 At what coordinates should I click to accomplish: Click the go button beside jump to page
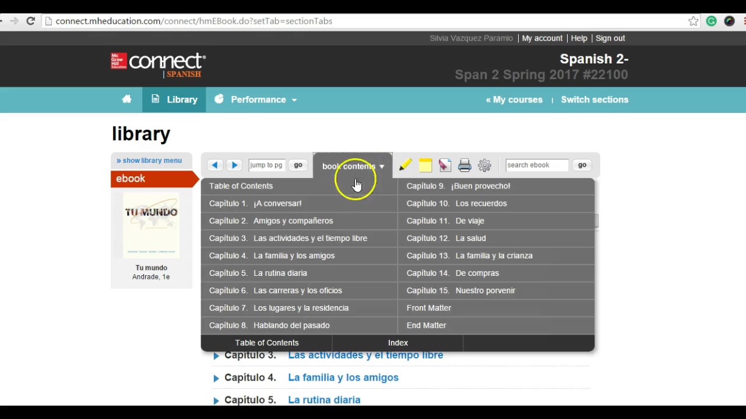(298, 165)
